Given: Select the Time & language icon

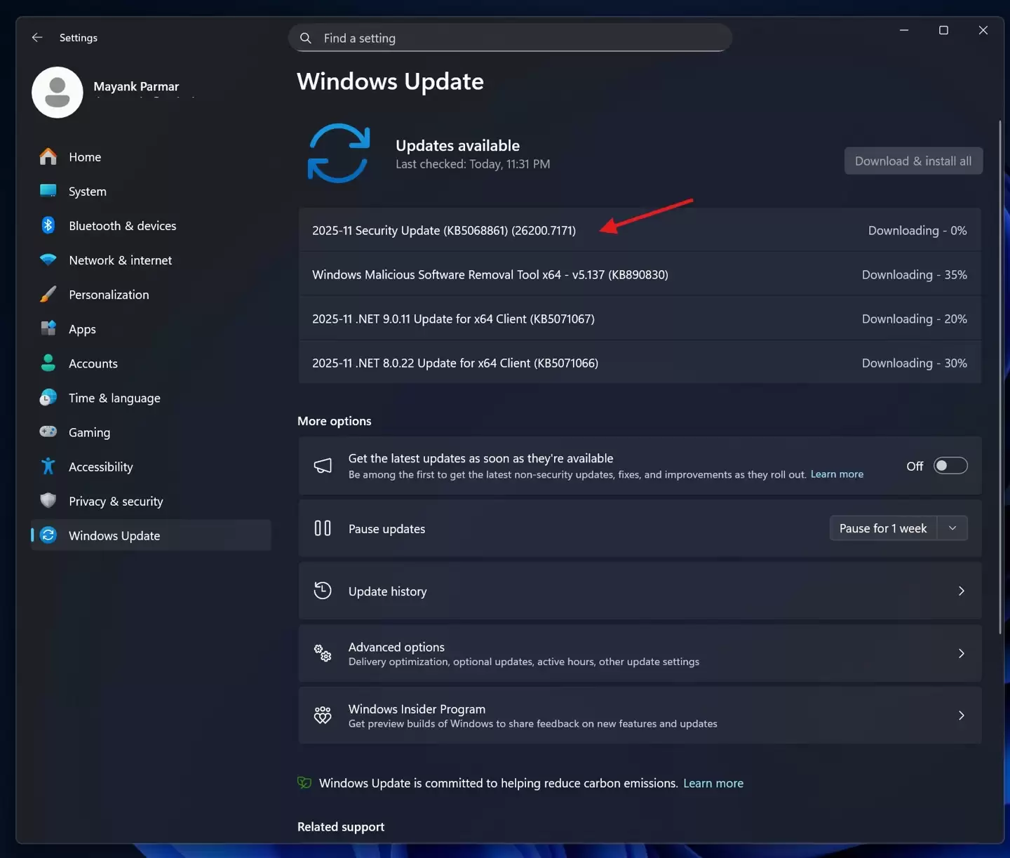Looking at the screenshot, I should 48,398.
